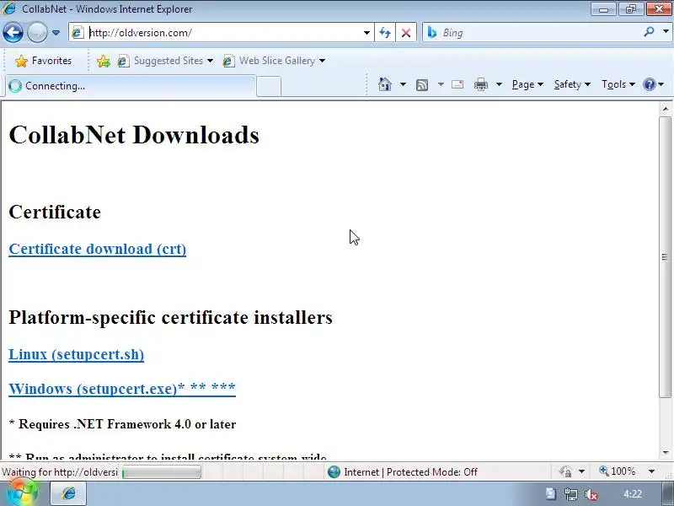Screen dimensions: 674x506
Task: Open the Safety menu
Action: [x=572, y=84]
